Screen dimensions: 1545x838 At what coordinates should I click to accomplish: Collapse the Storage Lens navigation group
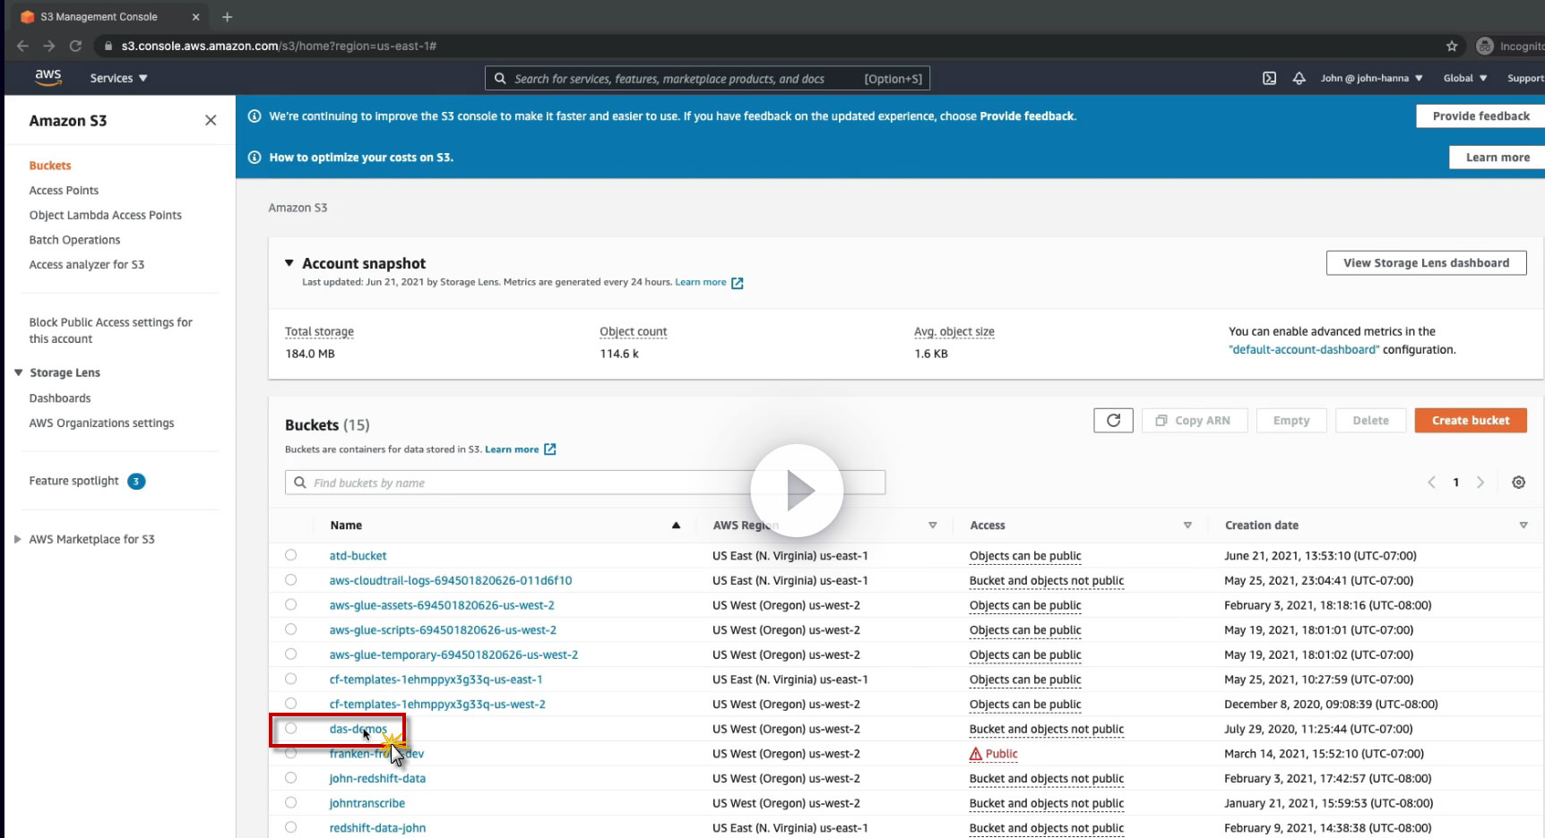(x=18, y=372)
